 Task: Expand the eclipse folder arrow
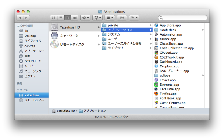(x=203, y=75)
